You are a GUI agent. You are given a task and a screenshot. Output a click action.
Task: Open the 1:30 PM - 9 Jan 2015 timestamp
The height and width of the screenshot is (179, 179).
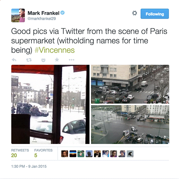pyautogui.click(x=29, y=166)
